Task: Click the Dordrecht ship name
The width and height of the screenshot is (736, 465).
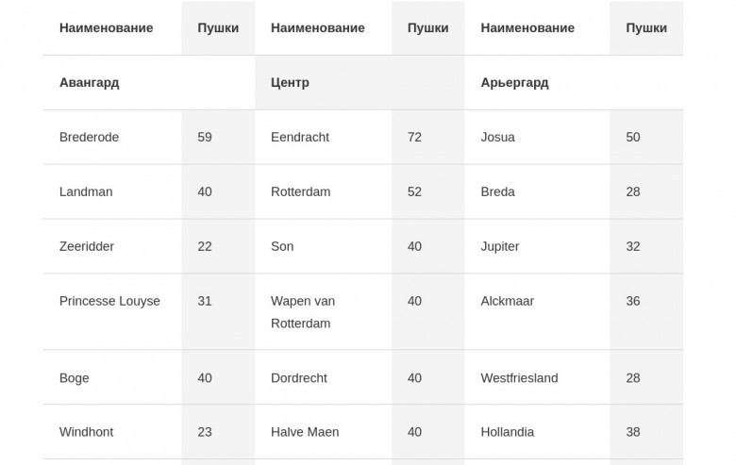Action: point(298,377)
